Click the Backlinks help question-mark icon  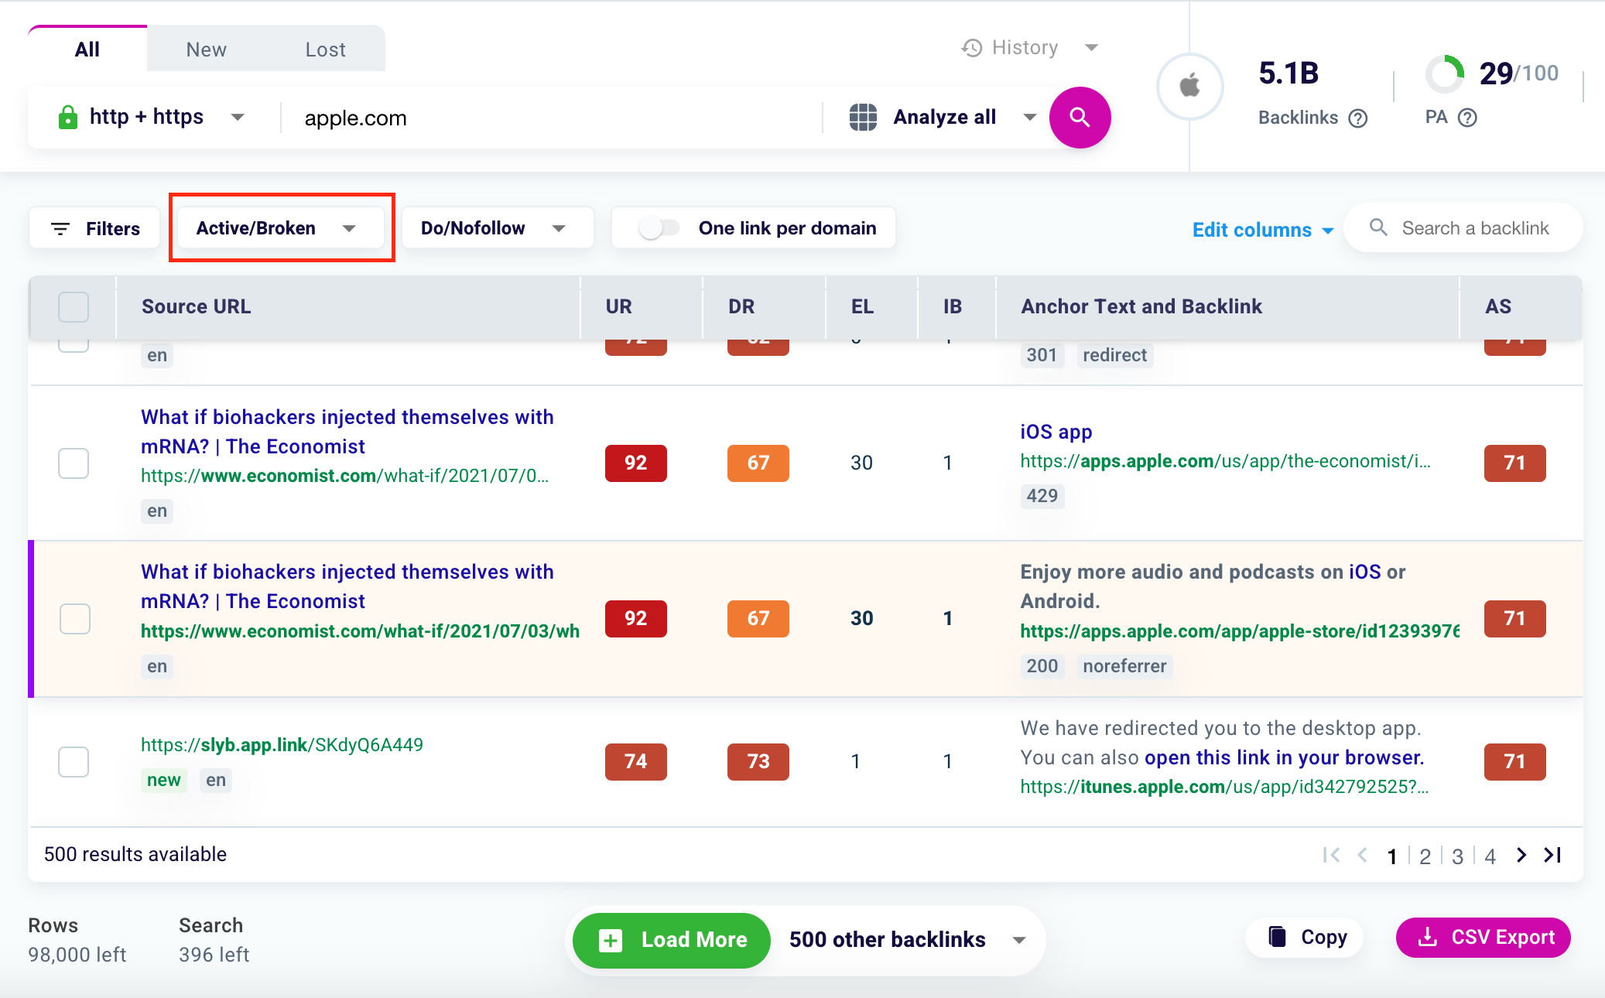[1357, 118]
